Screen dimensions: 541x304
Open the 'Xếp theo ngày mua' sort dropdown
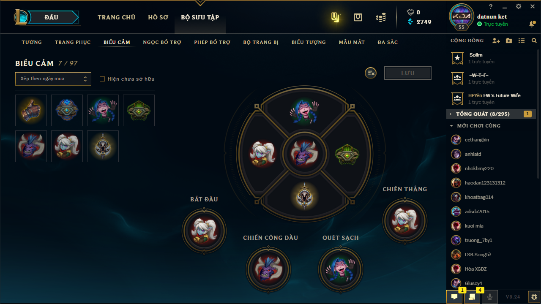tap(53, 79)
